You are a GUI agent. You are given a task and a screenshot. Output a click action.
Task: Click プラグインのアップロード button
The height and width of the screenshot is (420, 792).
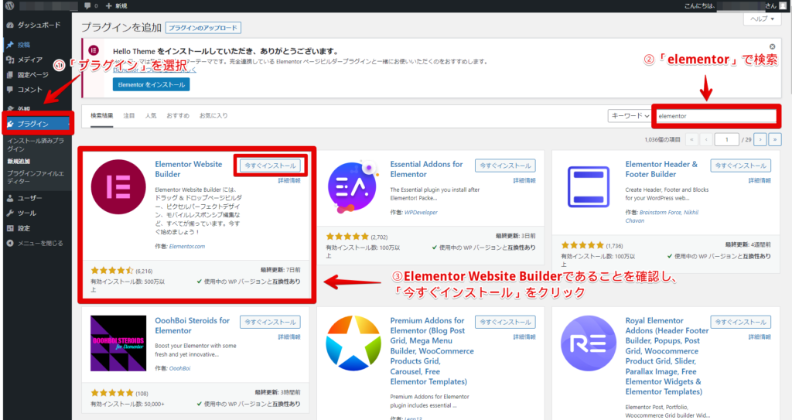[x=203, y=28]
